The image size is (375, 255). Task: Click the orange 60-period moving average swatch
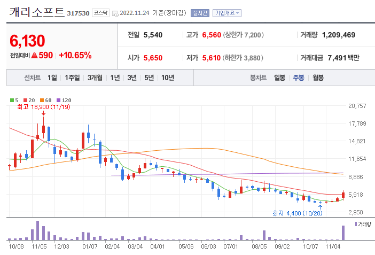[x=42, y=100]
